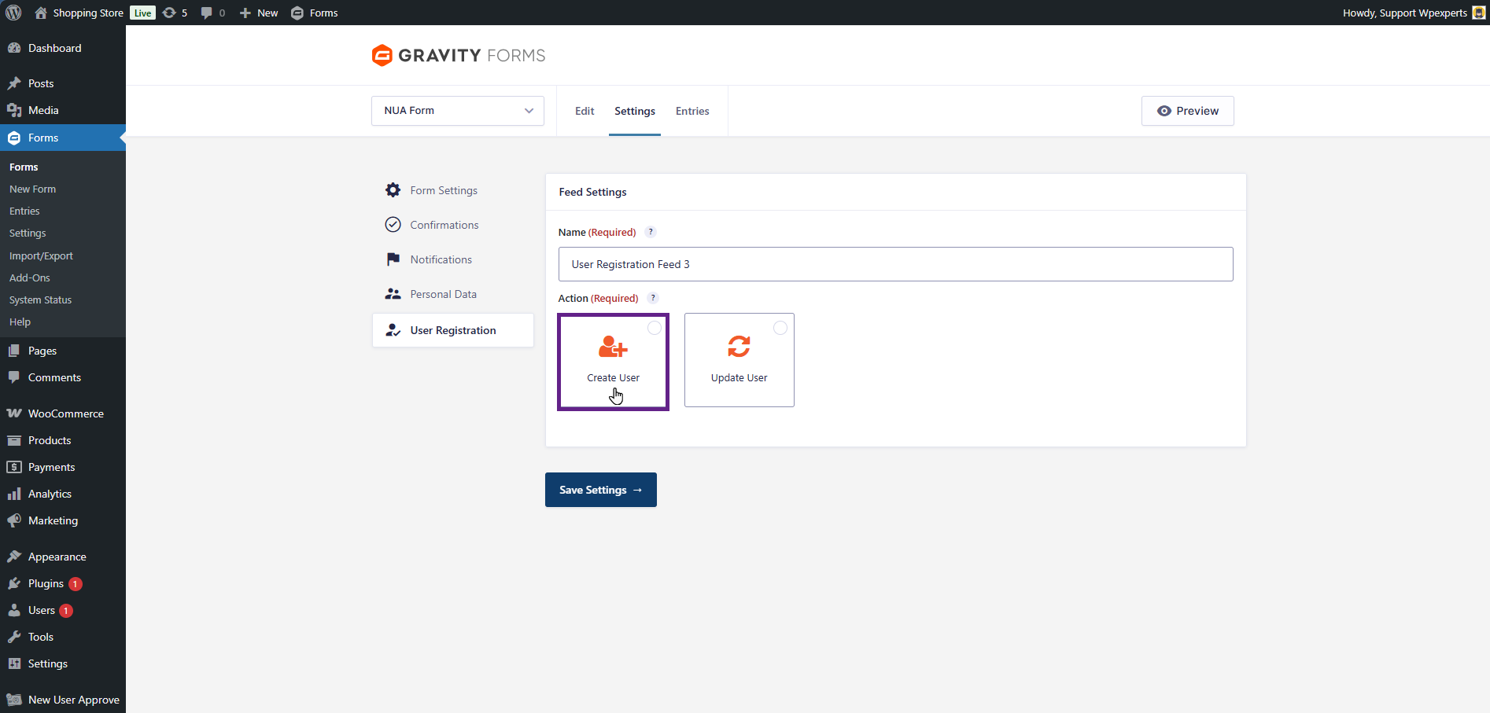Viewport: 1490px width, 713px height.
Task: Choose the Update User action card
Action: coord(739,361)
